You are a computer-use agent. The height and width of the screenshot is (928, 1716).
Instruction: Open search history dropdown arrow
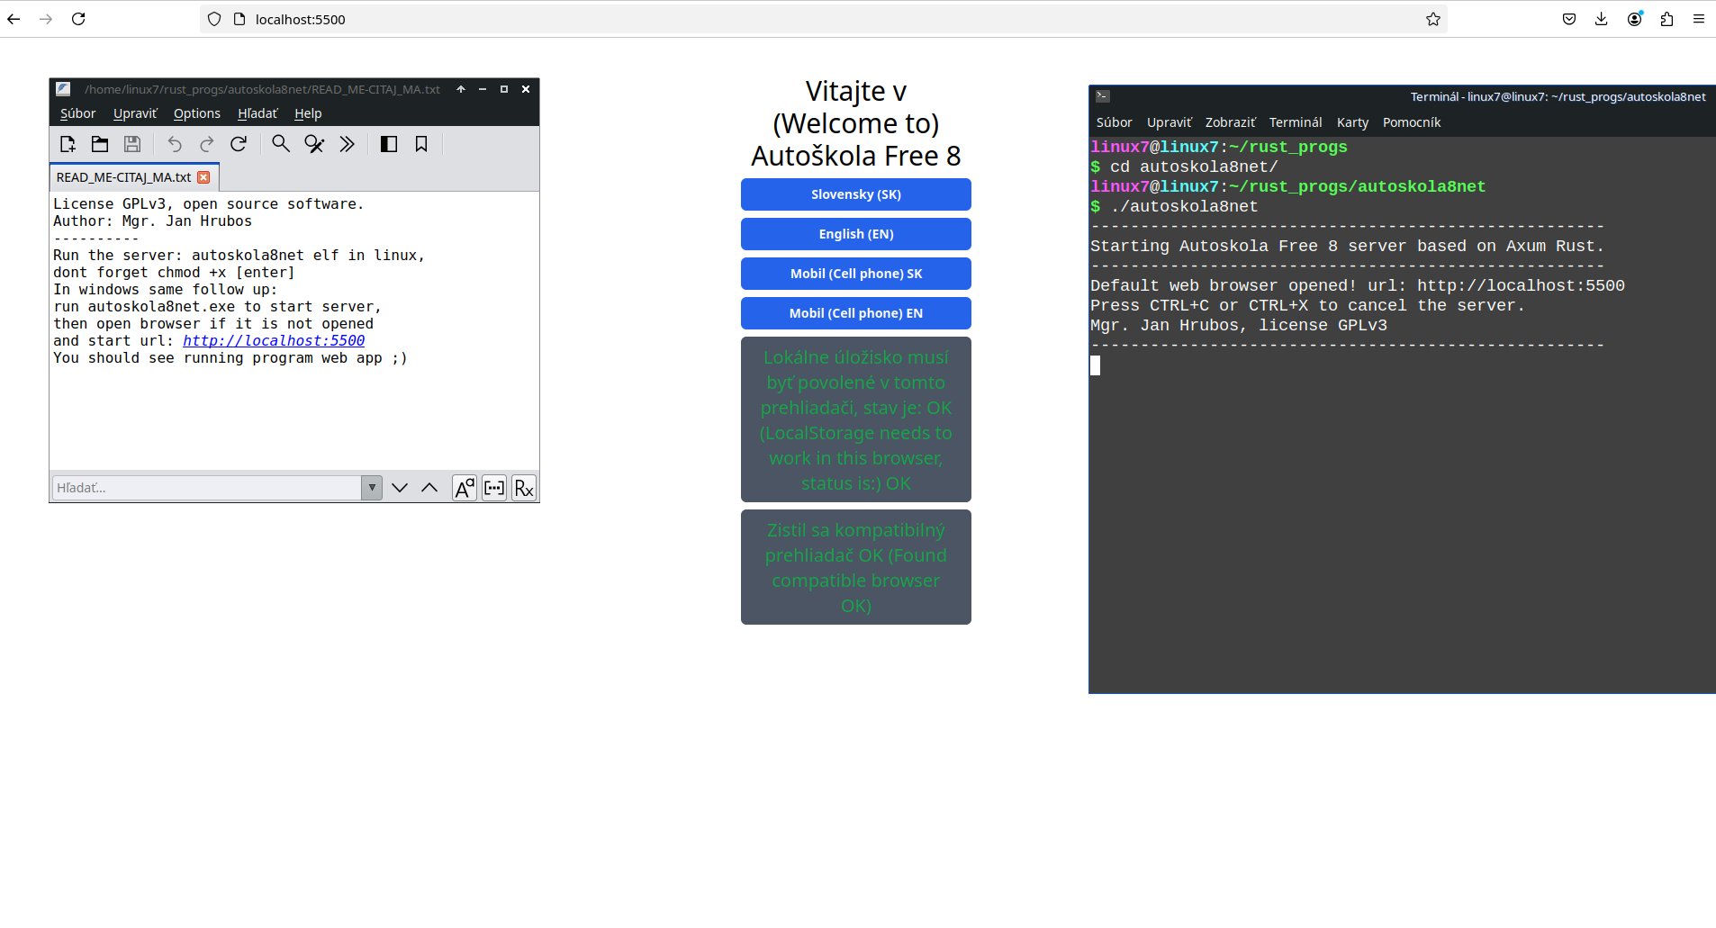372,488
